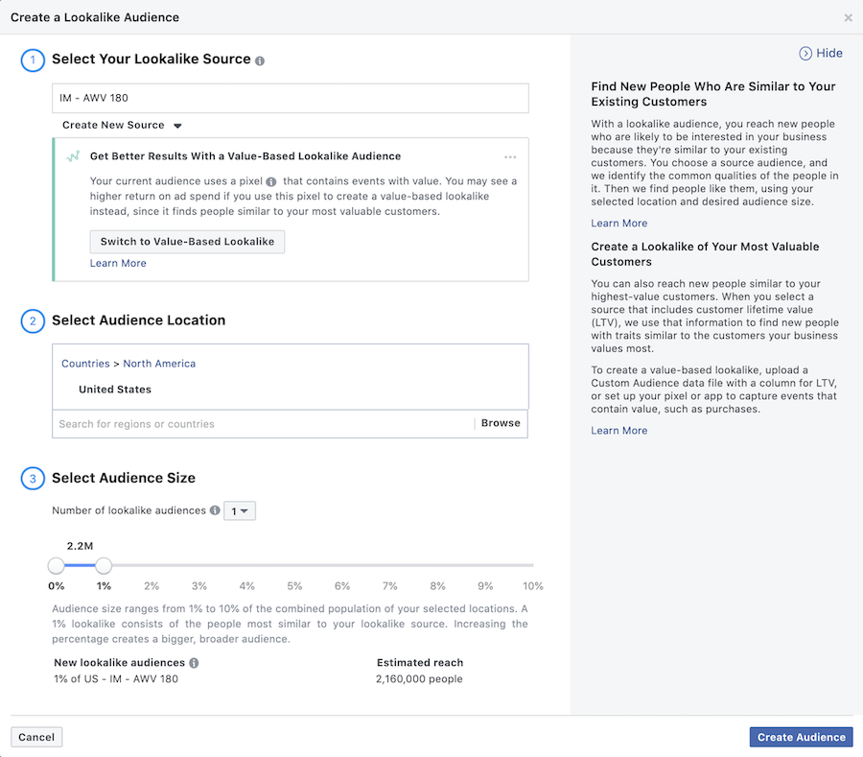Click the step 3 Select Audience Size circle
Viewport: 863px width, 757px height.
(32, 478)
